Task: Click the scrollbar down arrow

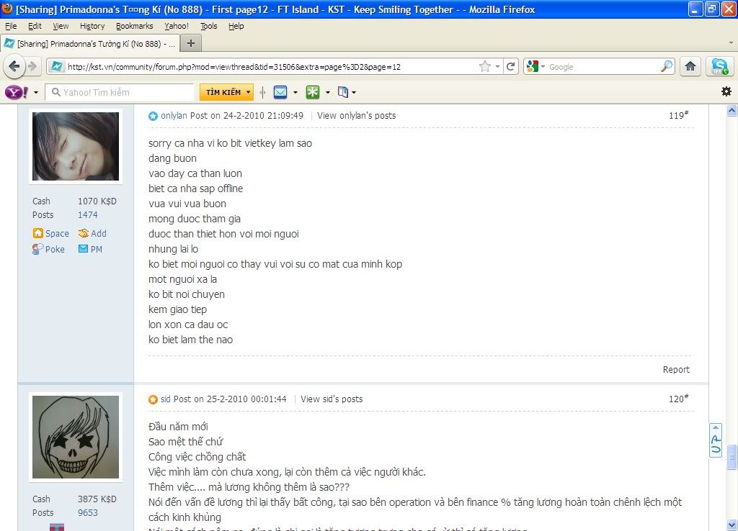Action: coord(732,525)
